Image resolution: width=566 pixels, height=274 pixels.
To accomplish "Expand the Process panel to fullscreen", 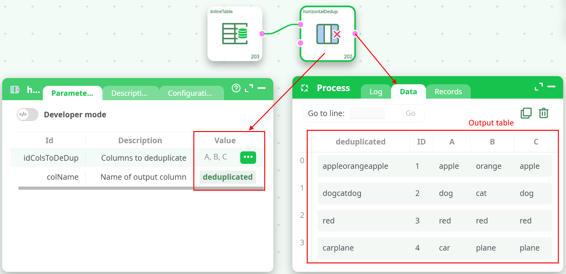I will pos(539,86).
